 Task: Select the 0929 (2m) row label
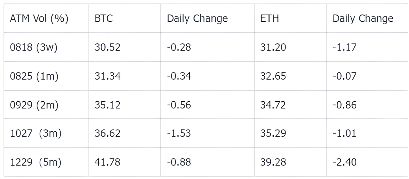34,105
